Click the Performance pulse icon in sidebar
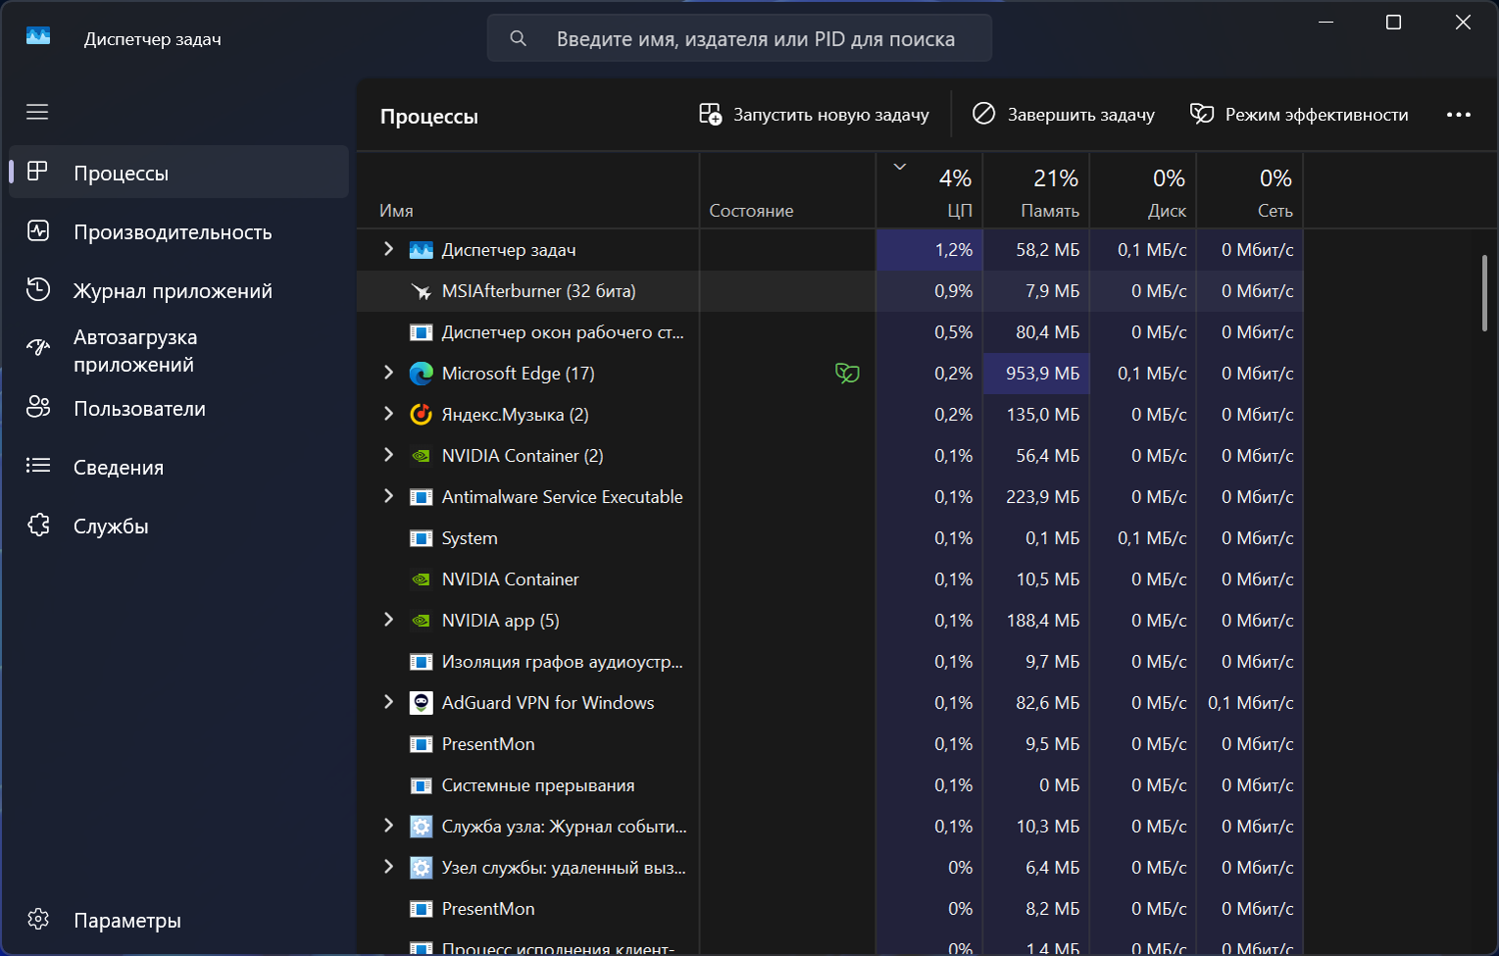 point(37,231)
